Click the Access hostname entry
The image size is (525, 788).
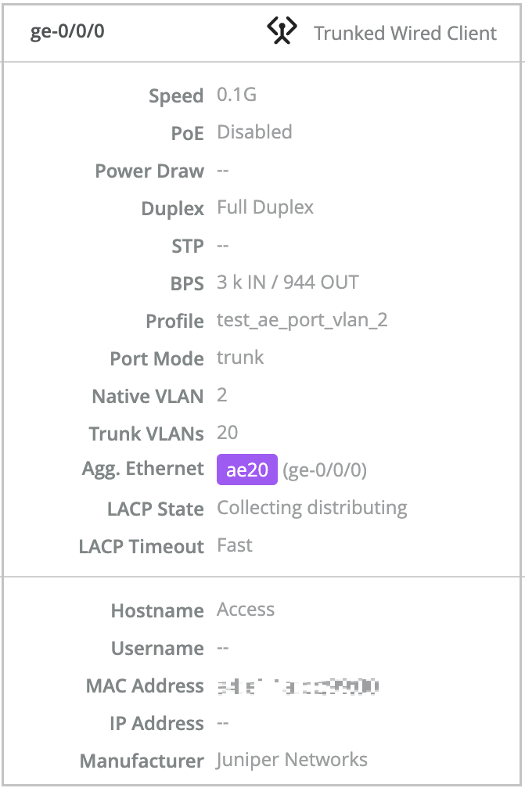246,610
